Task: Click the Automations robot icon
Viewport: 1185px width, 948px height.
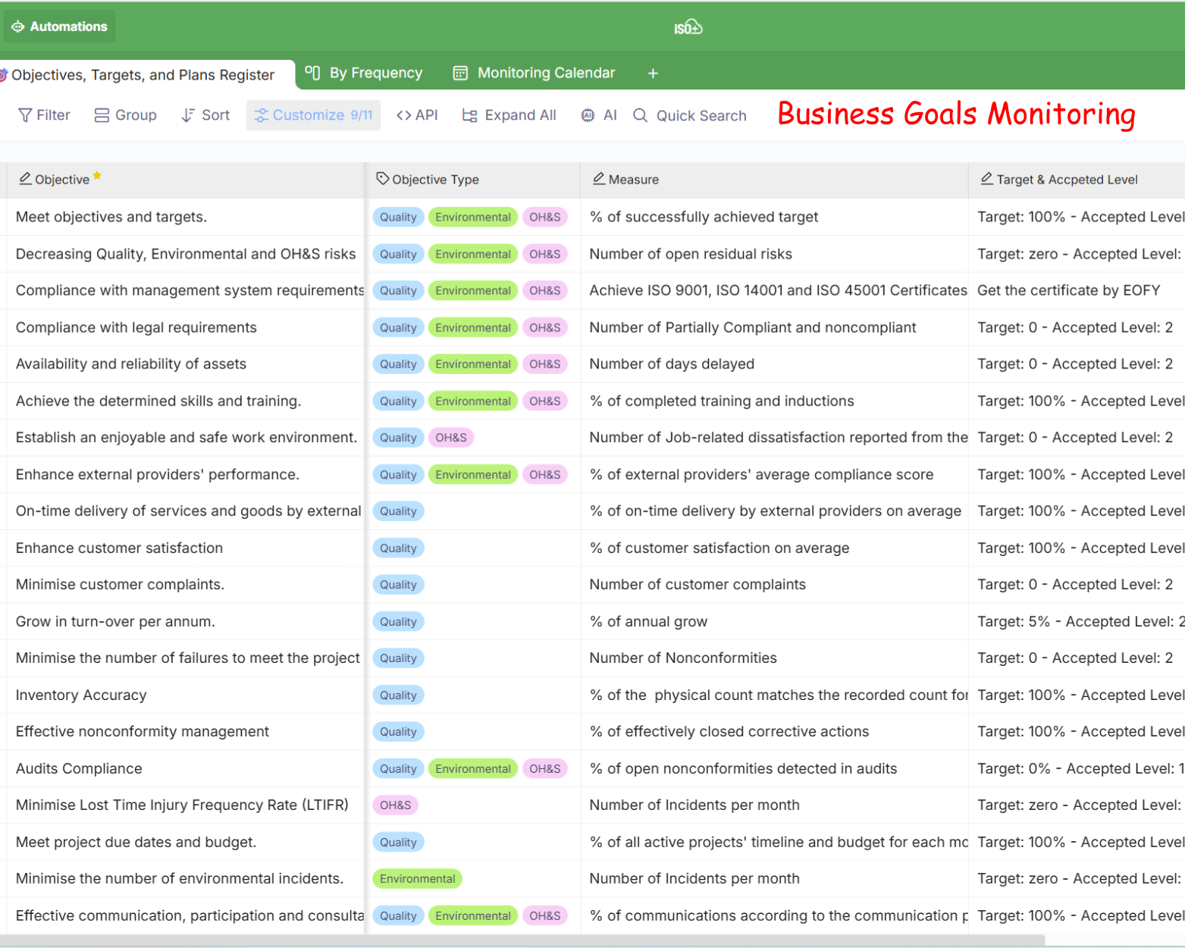Action: 18,27
